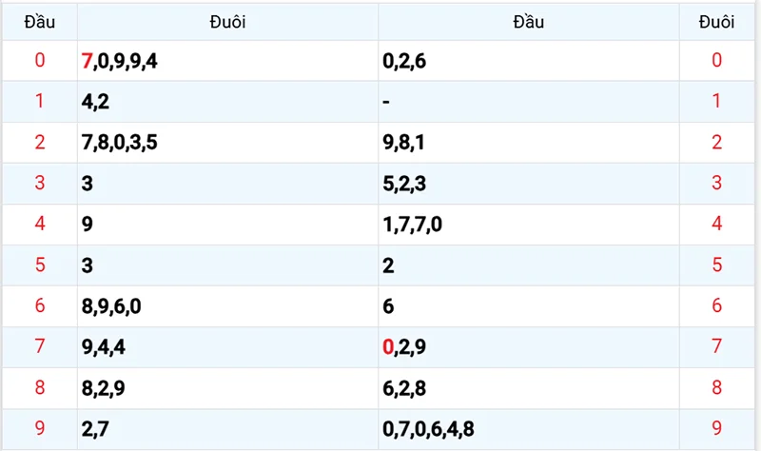
Task: Select the cell showing 6,2,8
Action: (x=528, y=388)
